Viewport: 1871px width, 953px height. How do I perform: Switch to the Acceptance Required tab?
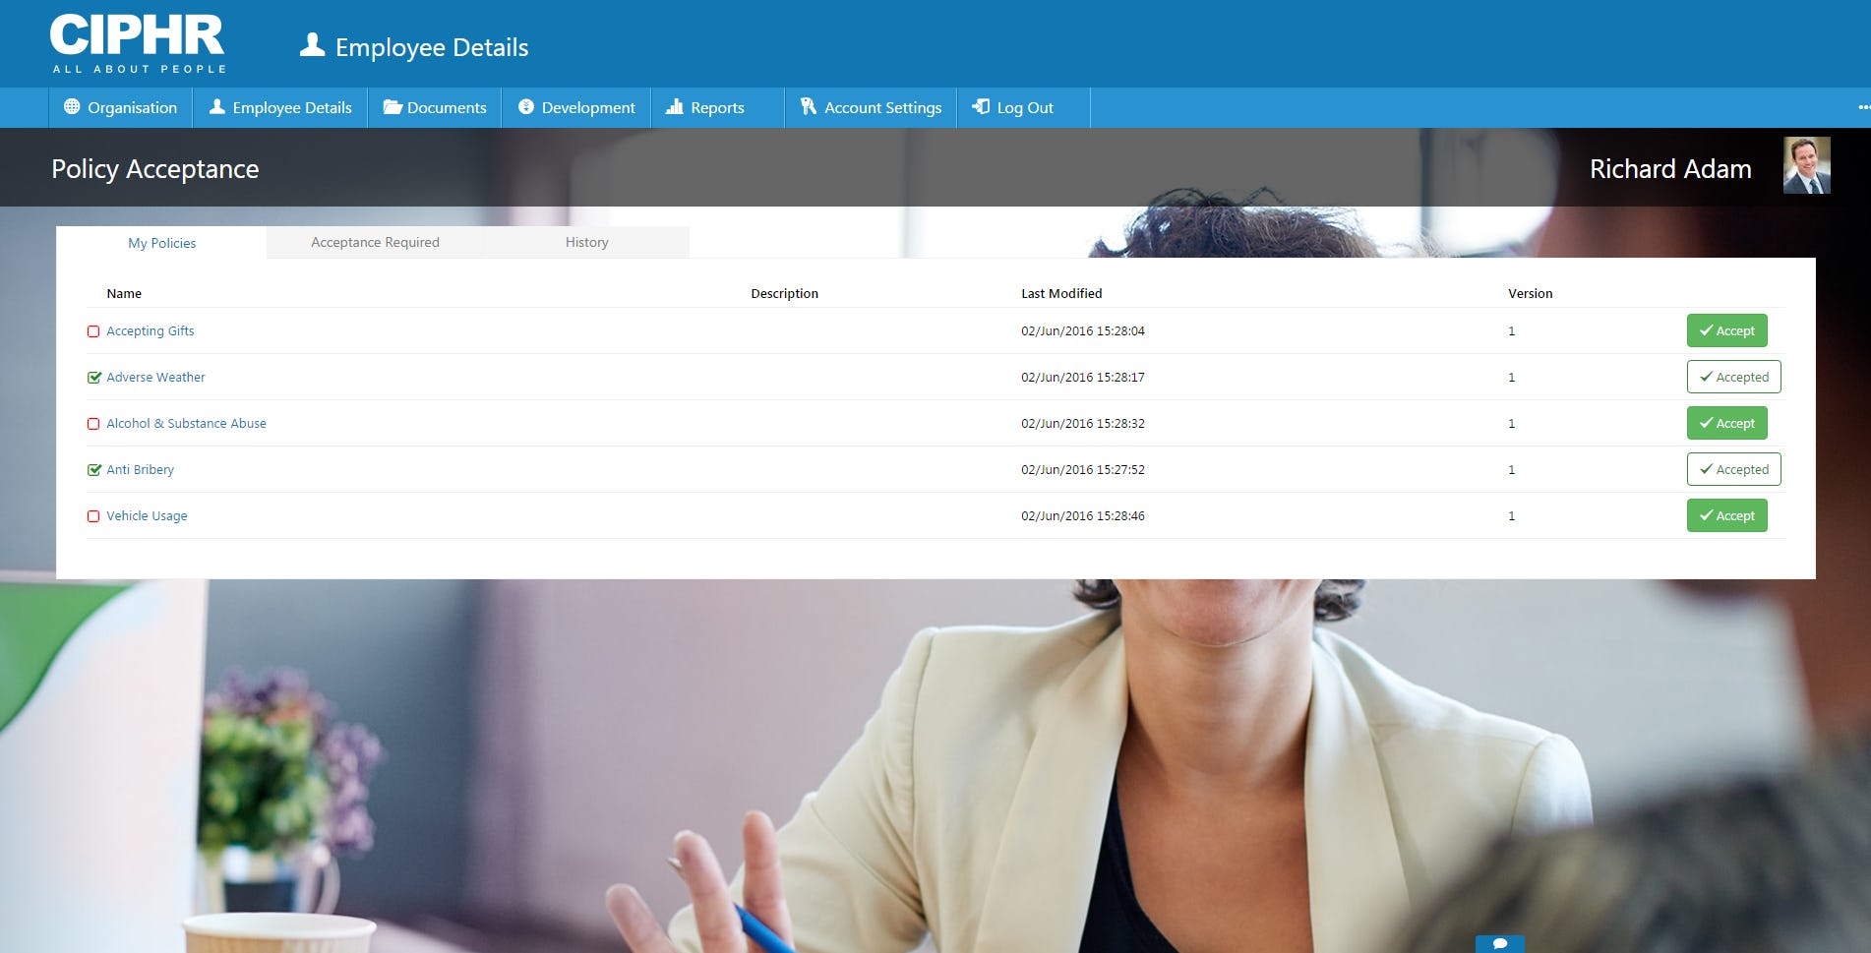[375, 242]
